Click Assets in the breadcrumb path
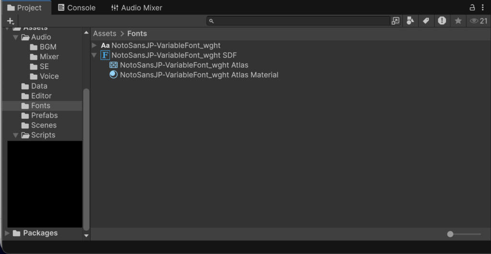This screenshot has height=254, width=491. pos(105,34)
